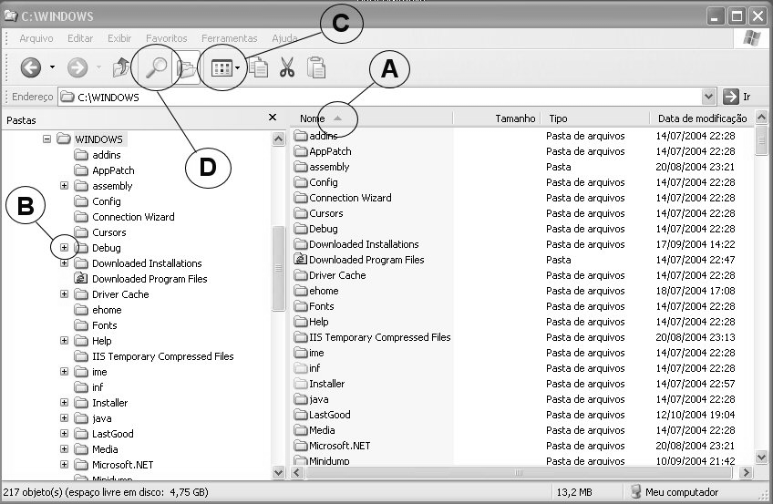
Task: Click the 20/08/2004 23:13 date cell
Action: tap(696, 337)
